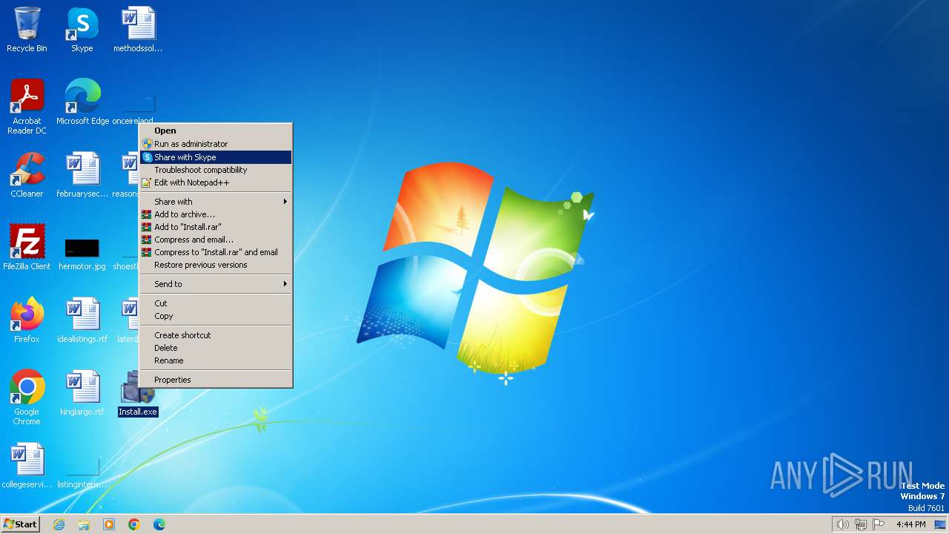This screenshot has width=949, height=534.
Task: Select the Install.exe file icon
Action: [138, 393]
